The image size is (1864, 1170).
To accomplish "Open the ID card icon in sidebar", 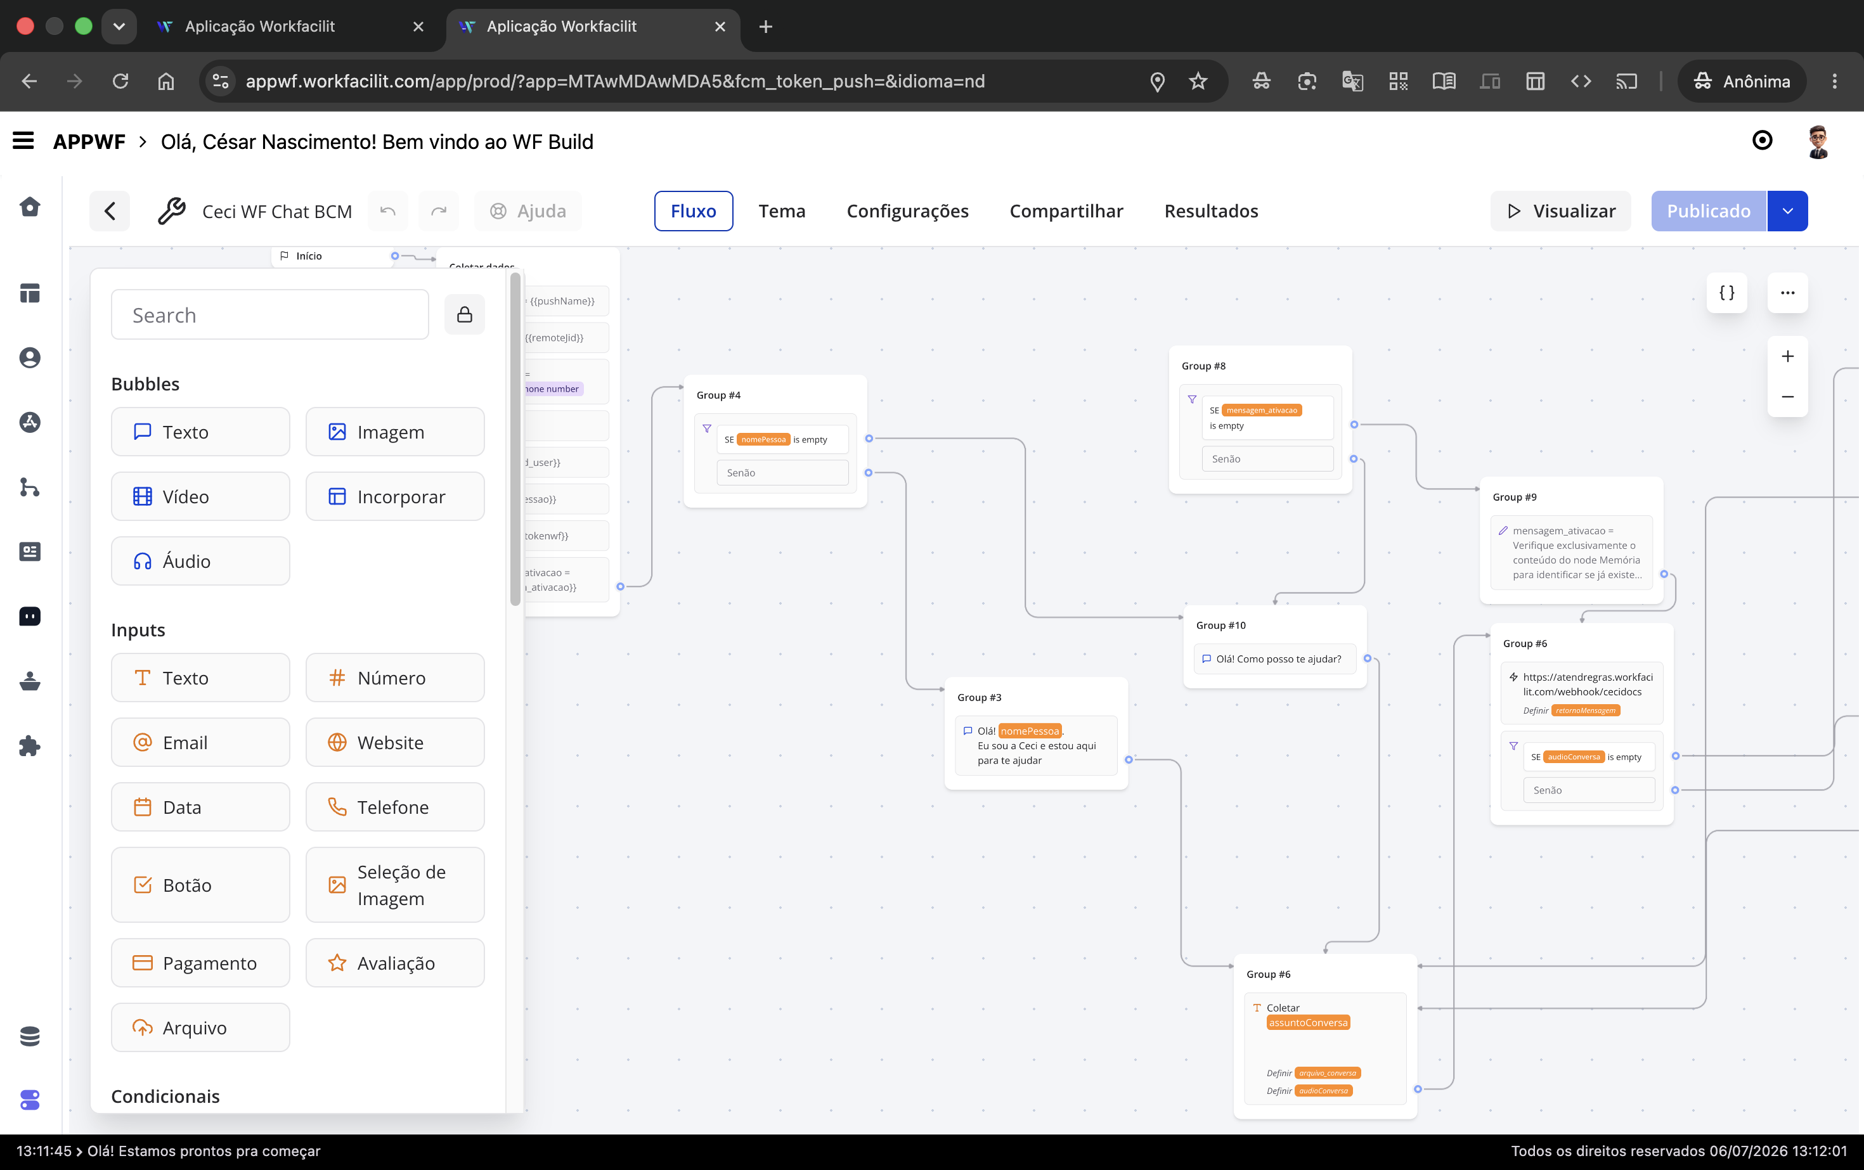I will (29, 552).
